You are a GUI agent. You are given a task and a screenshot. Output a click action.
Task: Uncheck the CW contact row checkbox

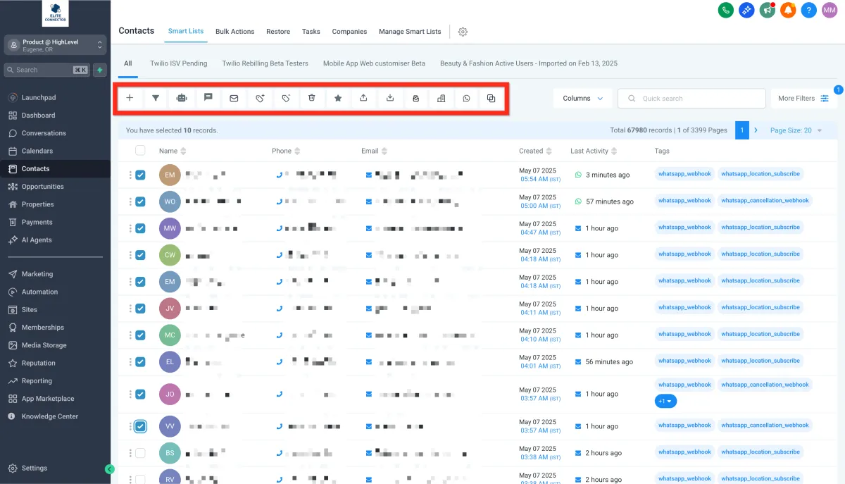pos(140,255)
